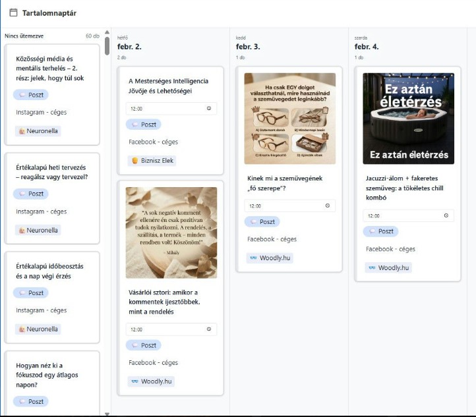Select the febr. 3. day header
Viewport: 476px width, 417px height.
click(248, 47)
